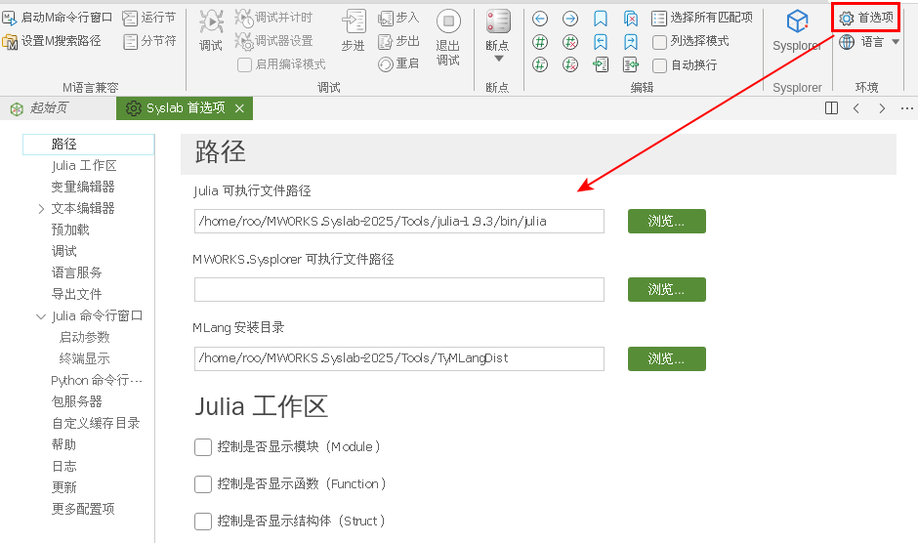This screenshot has width=918, height=543.
Task: Check 控制是否显示模块 (Module) option
Action: pyautogui.click(x=203, y=447)
